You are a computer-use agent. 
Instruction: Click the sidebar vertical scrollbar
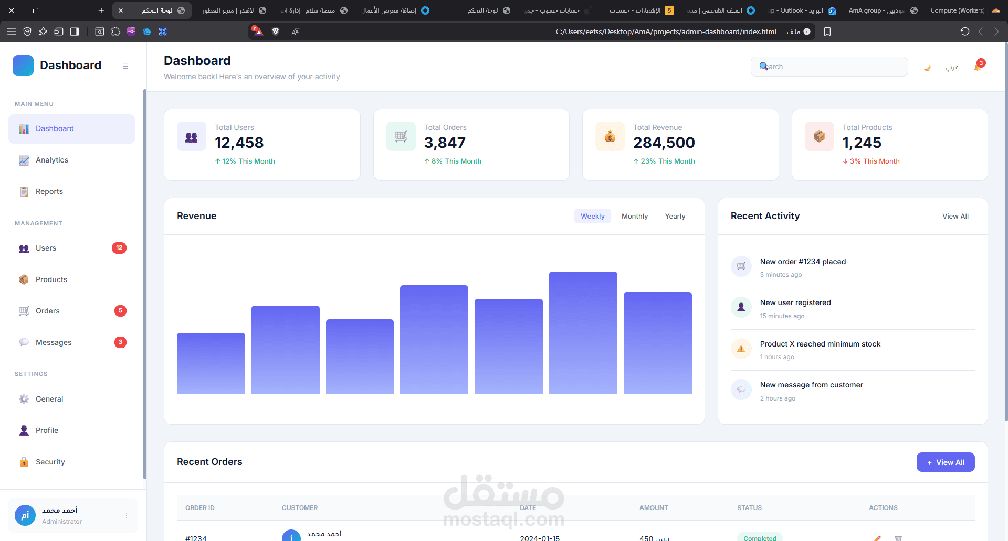click(144, 285)
